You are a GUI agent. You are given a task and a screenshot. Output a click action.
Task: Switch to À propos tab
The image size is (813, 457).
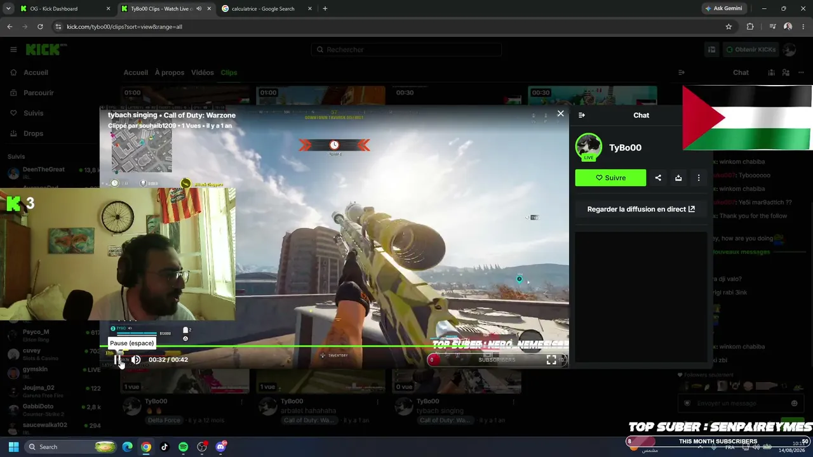[170, 72]
